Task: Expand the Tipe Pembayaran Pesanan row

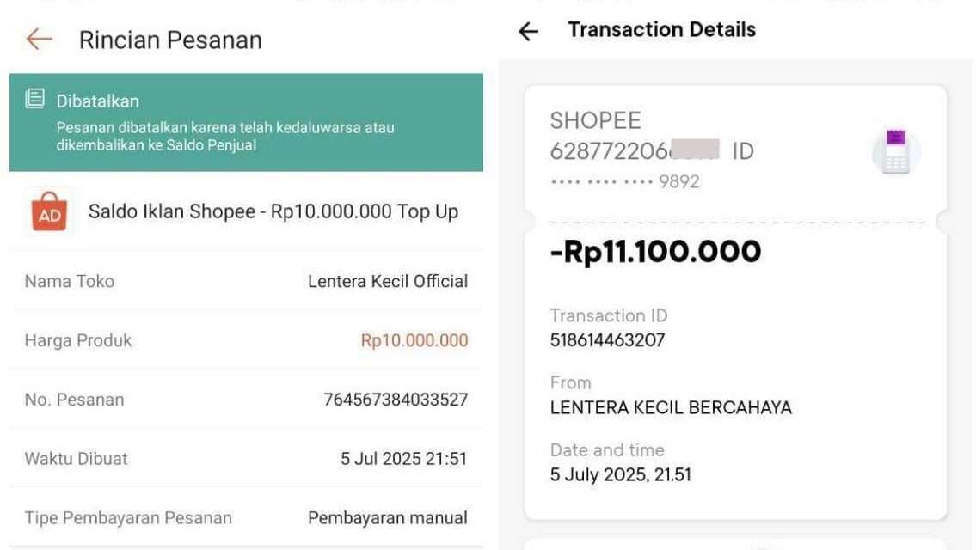Action: (245, 517)
